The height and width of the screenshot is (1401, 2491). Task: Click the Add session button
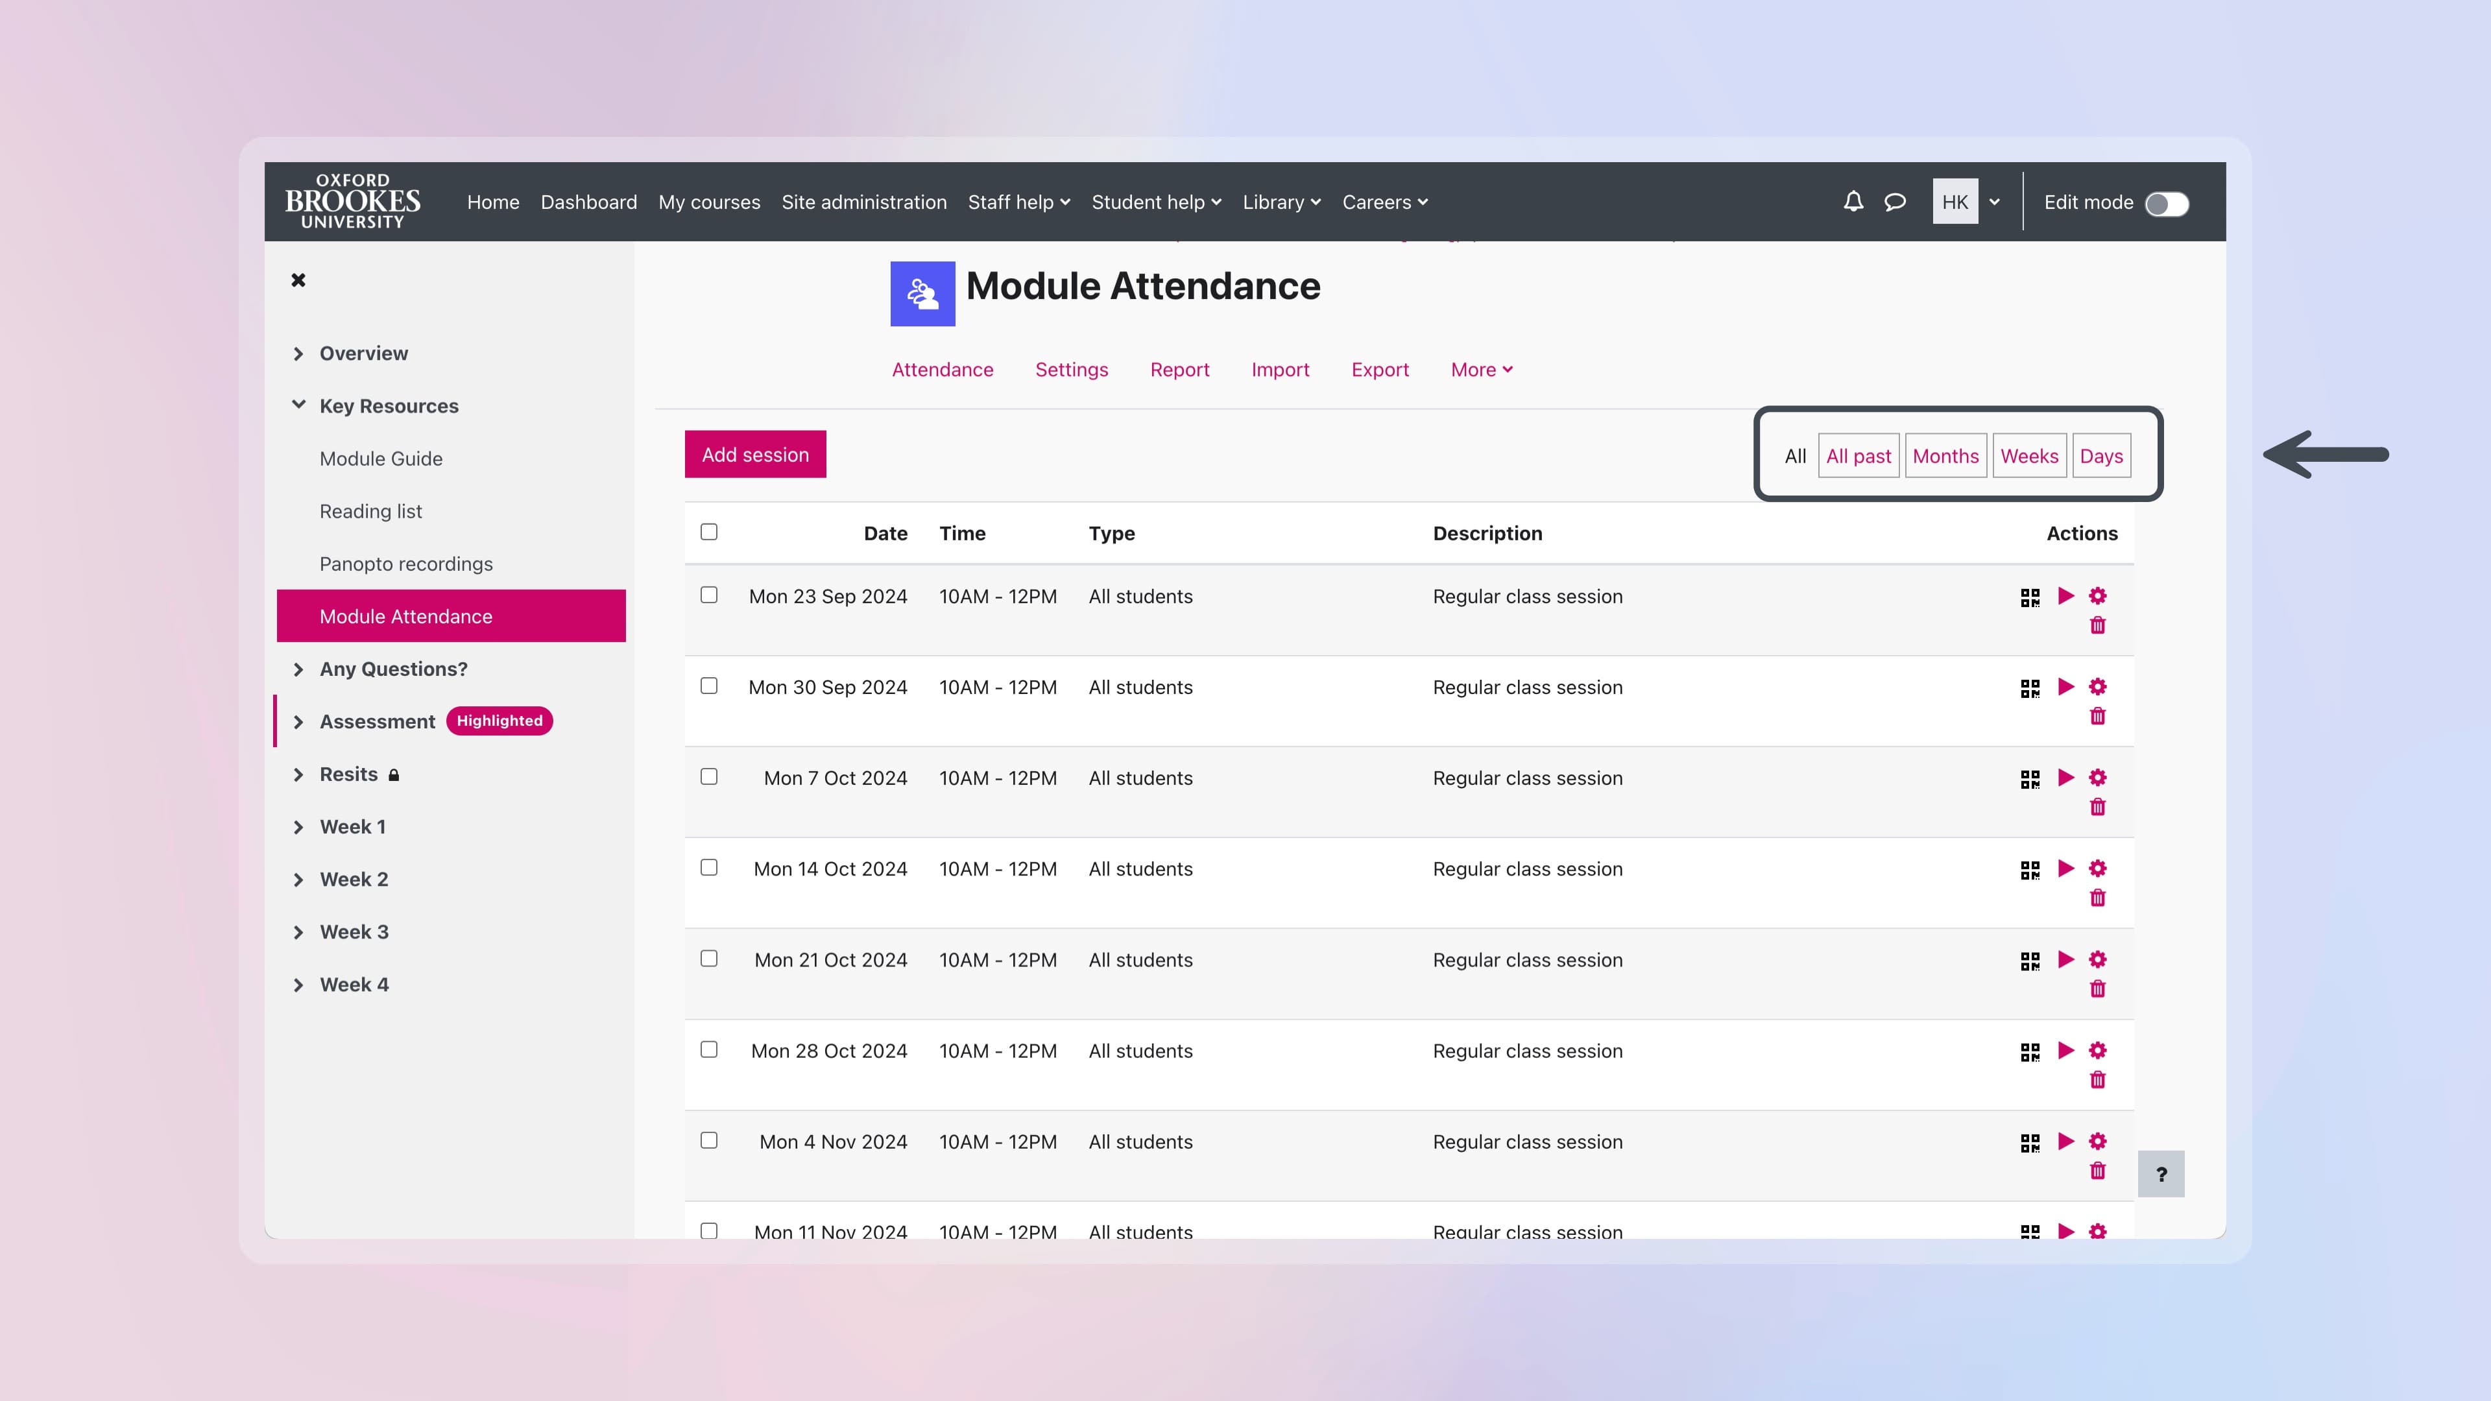click(x=755, y=453)
